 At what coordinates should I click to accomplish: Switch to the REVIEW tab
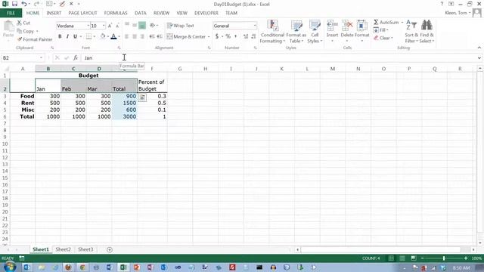[161, 13]
